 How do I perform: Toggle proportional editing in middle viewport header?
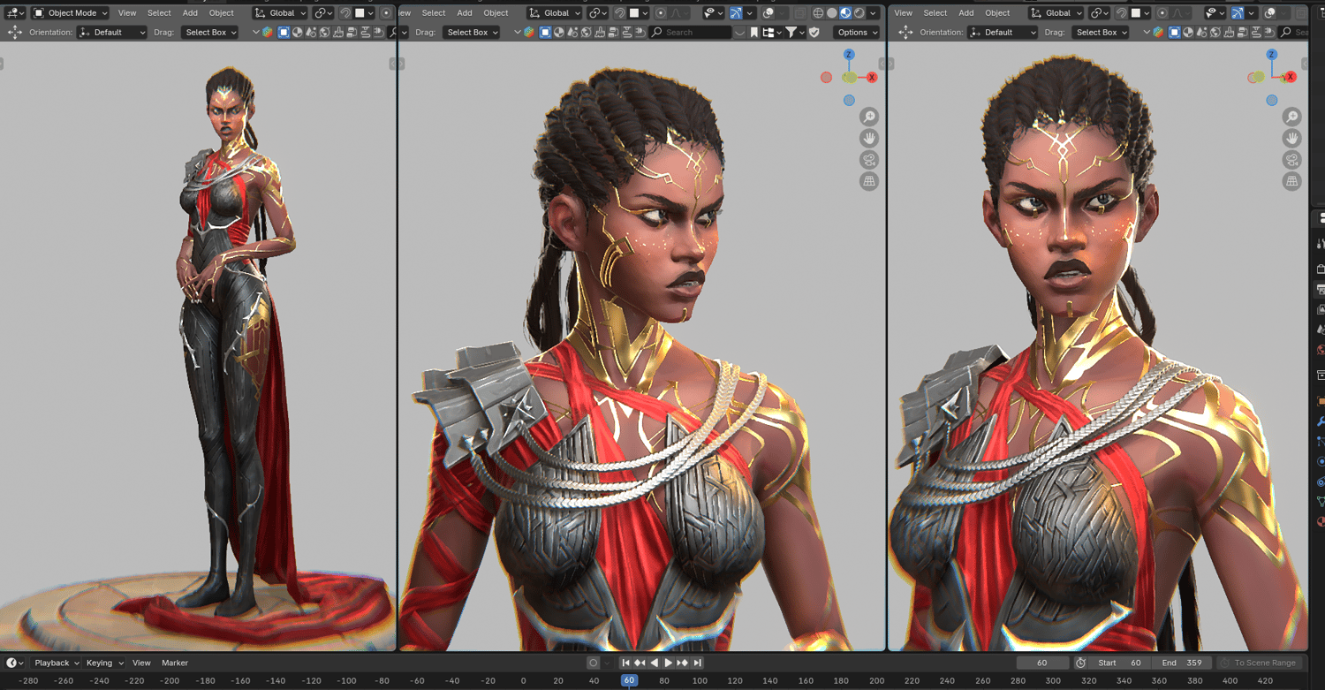pyautogui.click(x=661, y=13)
